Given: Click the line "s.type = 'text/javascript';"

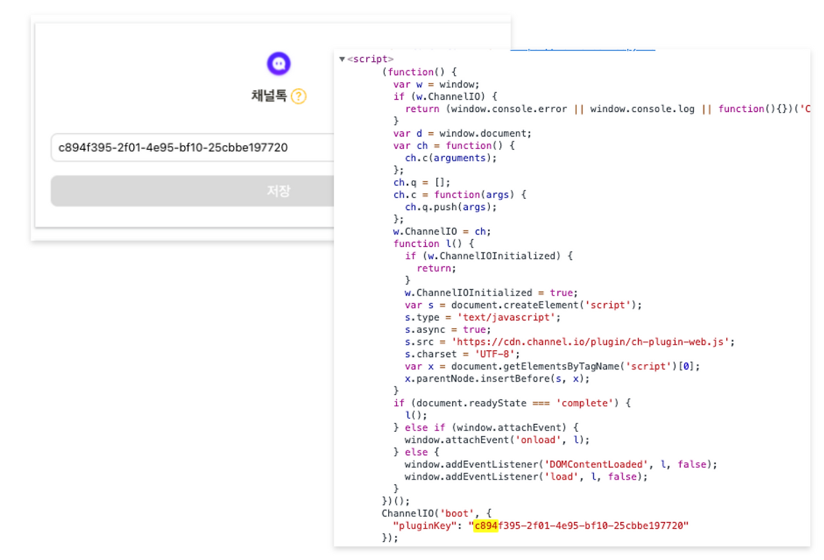Looking at the screenshot, I should (483, 317).
